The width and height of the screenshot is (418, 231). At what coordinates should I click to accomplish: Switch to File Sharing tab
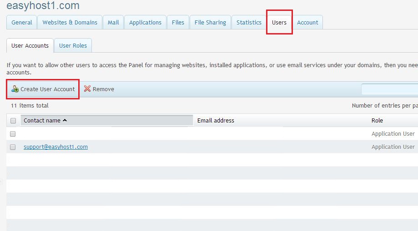pos(210,22)
